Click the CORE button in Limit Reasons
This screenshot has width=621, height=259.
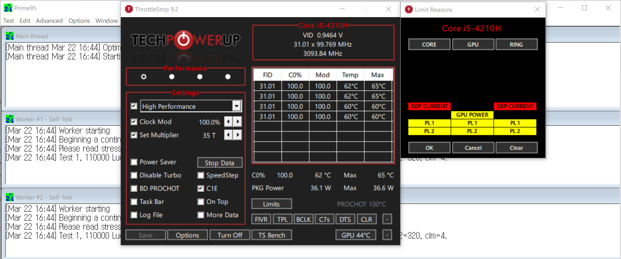(x=429, y=44)
